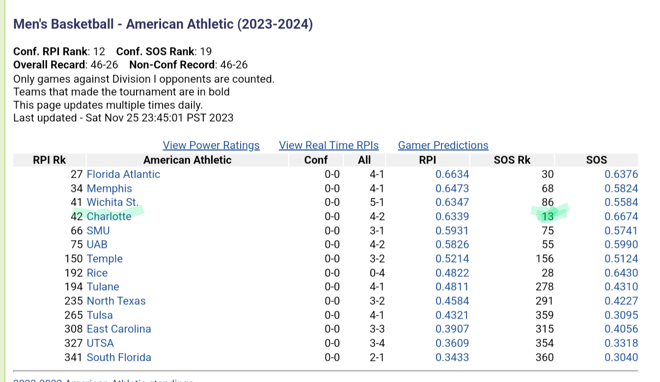660x382 pixels.
Task: Open the Gamer Predictions link
Action: click(443, 145)
